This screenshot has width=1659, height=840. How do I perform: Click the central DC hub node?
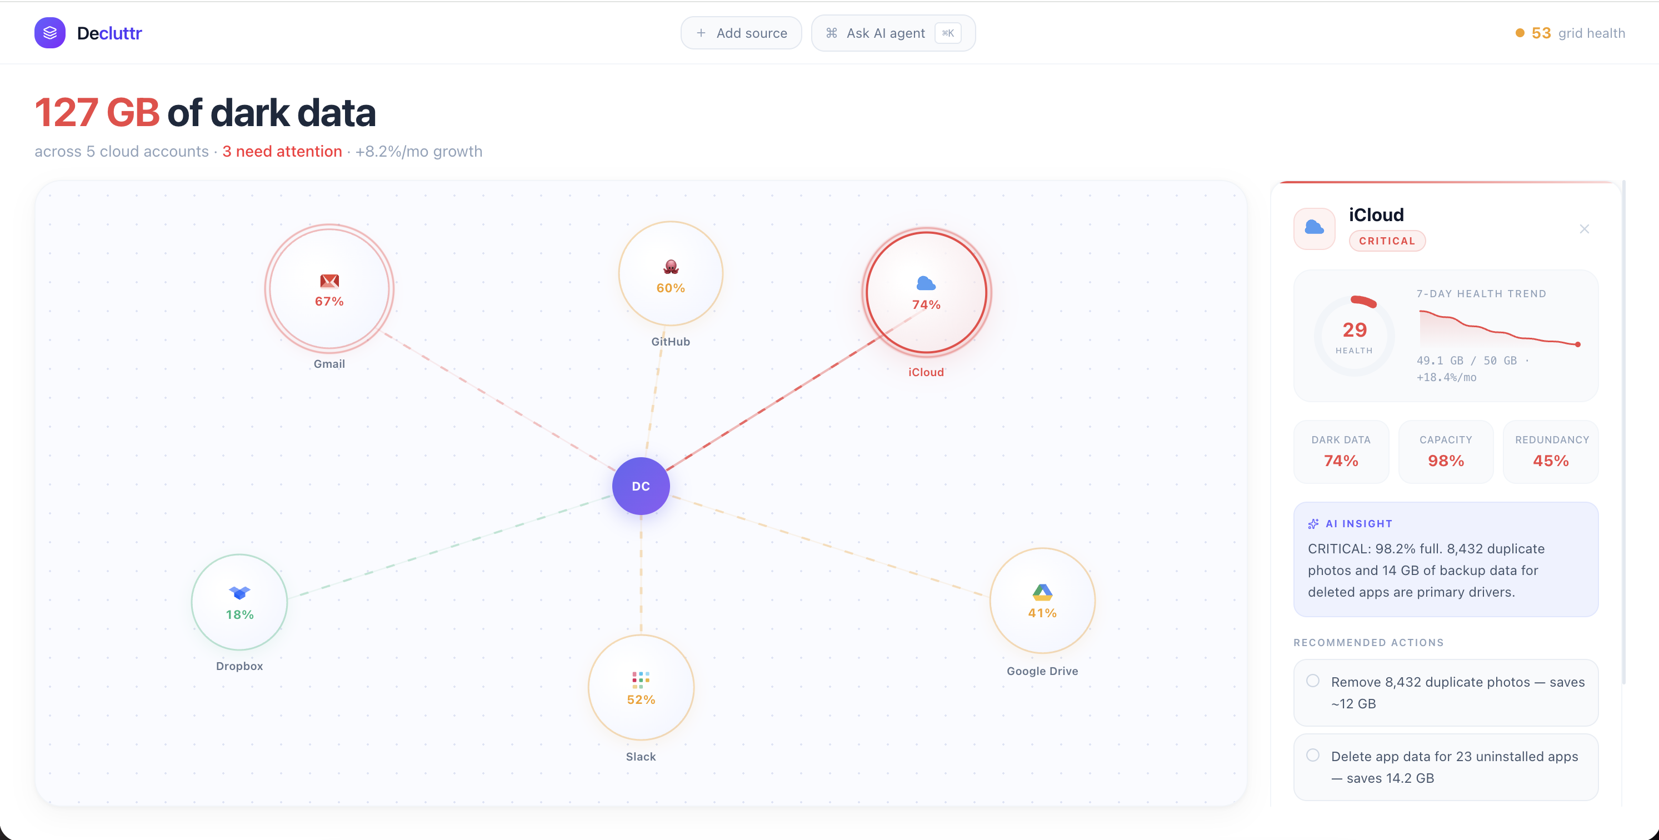tap(640, 486)
